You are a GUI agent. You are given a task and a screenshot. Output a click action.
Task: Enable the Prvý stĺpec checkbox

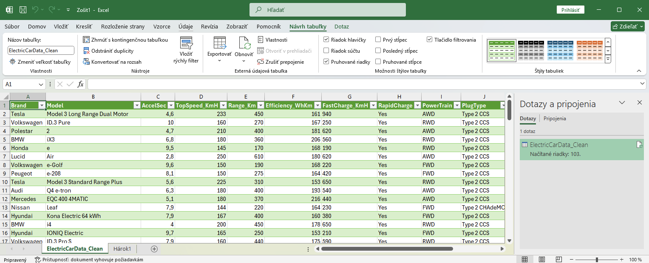[378, 40]
